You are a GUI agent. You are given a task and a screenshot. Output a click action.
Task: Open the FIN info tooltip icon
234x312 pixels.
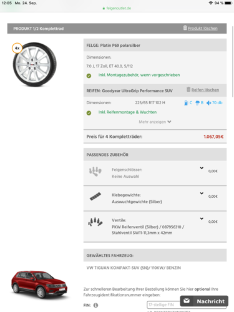(95, 305)
